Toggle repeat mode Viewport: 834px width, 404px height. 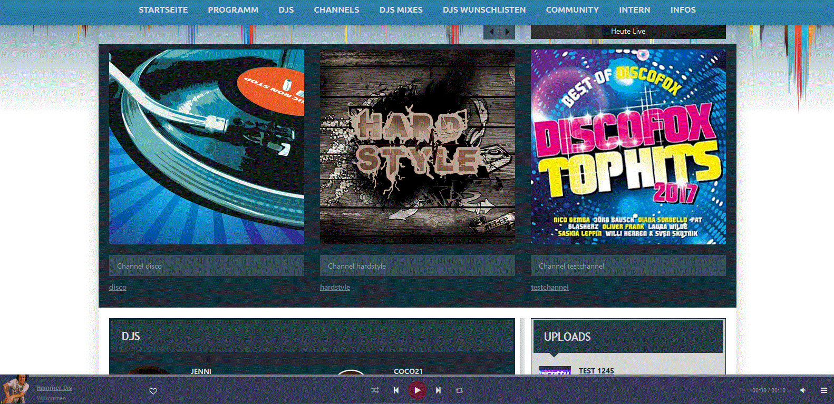coord(459,390)
